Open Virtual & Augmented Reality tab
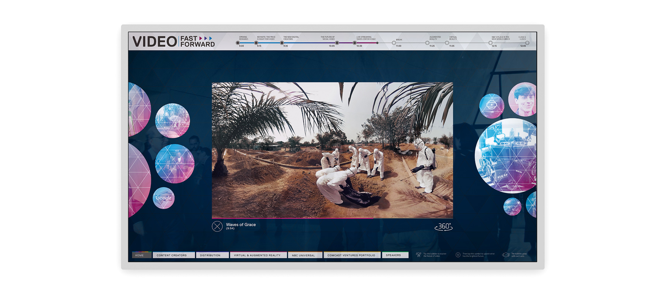This screenshot has height=295, width=664. pos(258,255)
